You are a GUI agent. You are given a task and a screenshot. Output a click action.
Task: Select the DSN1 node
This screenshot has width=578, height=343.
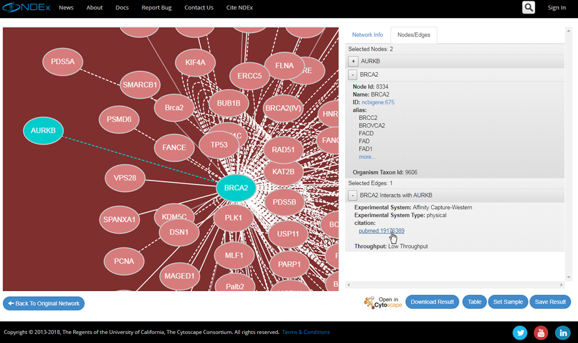coord(179,232)
